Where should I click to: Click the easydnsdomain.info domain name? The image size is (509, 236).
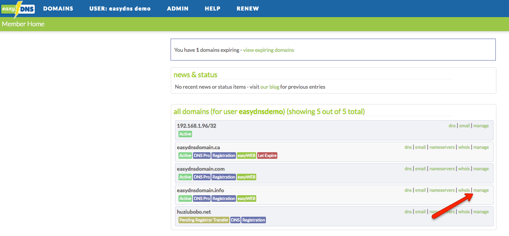coord(200,190)
